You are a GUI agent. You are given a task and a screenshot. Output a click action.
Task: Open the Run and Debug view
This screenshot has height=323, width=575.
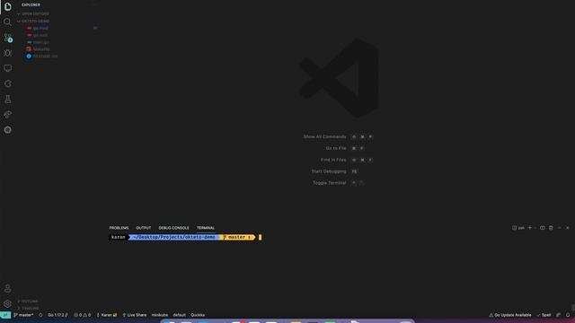point(7,53)
